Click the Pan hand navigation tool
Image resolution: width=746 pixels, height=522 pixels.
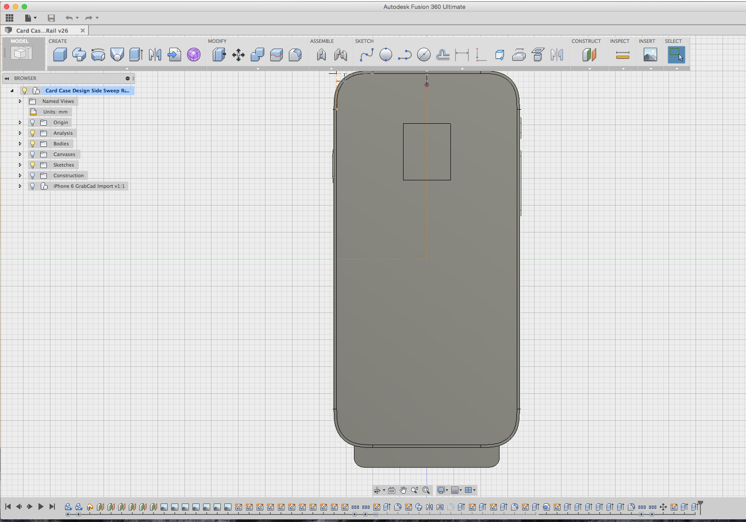[403, 490]
